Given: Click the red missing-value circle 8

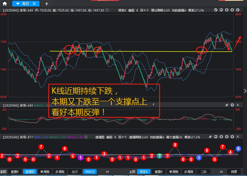Looking at the screenshot, I should 175,145.
